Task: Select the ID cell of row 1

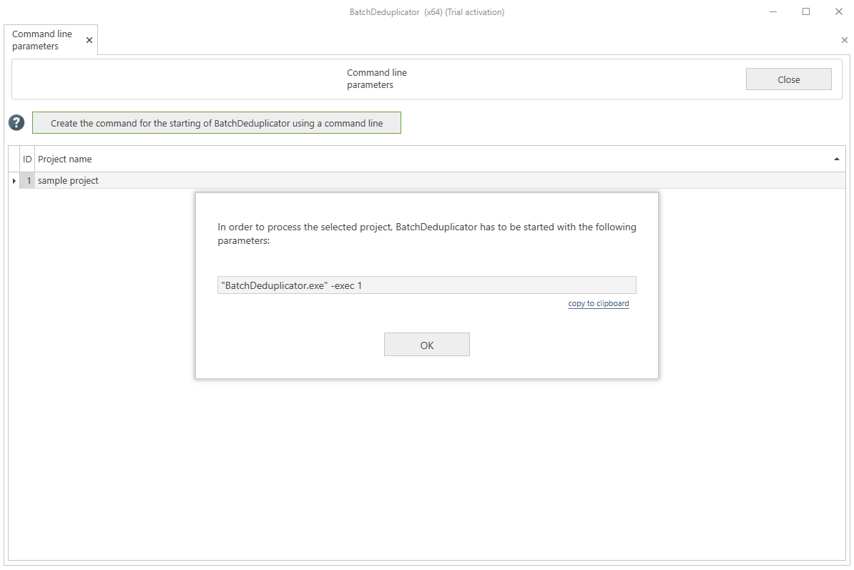Action: coord(28,181)
